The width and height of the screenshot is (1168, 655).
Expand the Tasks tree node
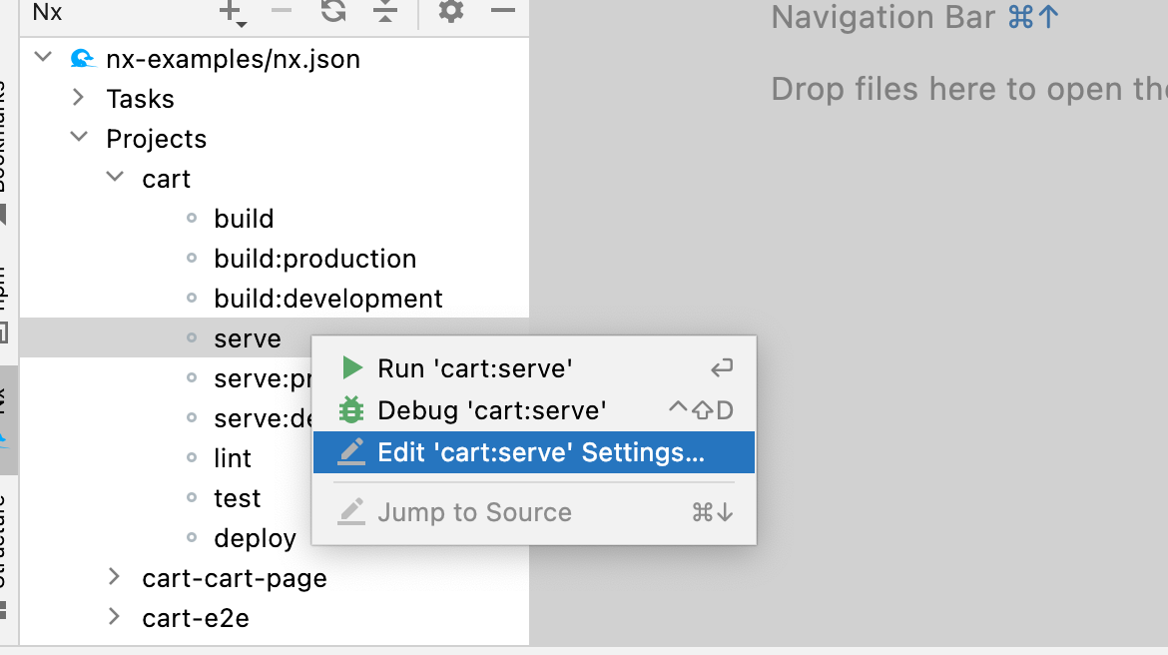point(78,98)
